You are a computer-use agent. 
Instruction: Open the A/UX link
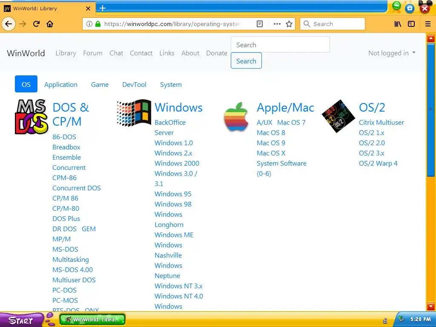point(264,122)
